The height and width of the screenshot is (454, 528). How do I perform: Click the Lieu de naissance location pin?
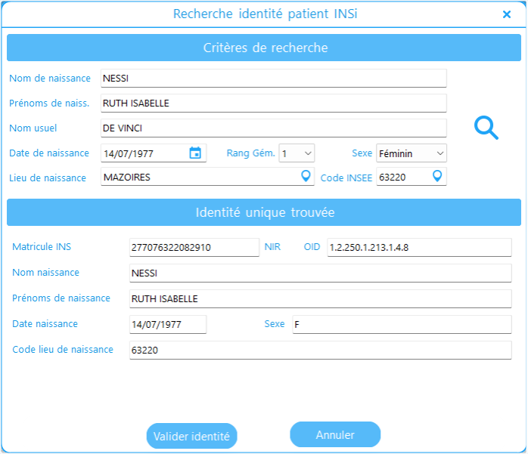click(306, 177)
